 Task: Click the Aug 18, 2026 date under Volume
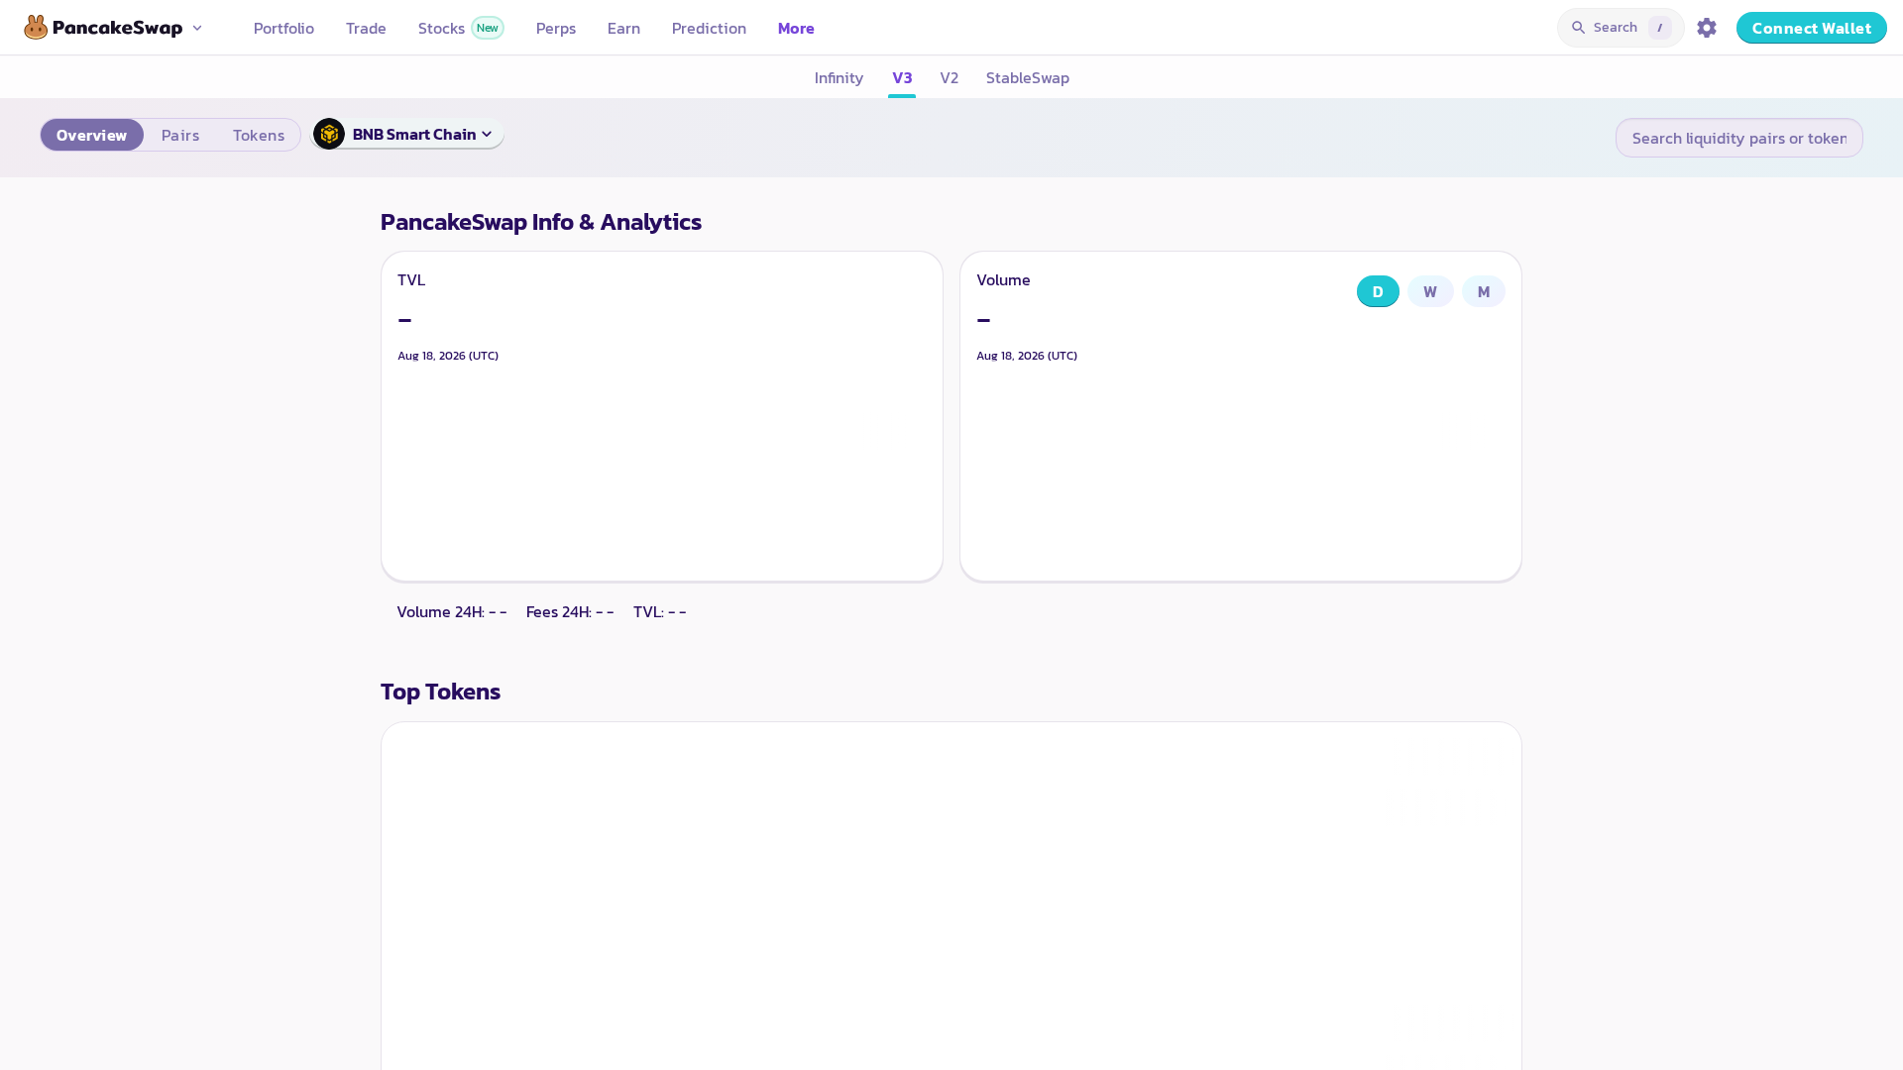[1027, 356]
